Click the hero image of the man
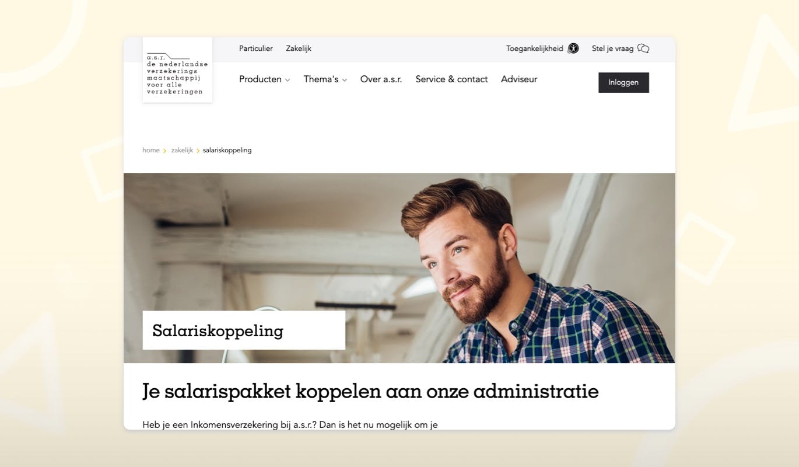This screenshot has height=467, width=799. point(399,268)
